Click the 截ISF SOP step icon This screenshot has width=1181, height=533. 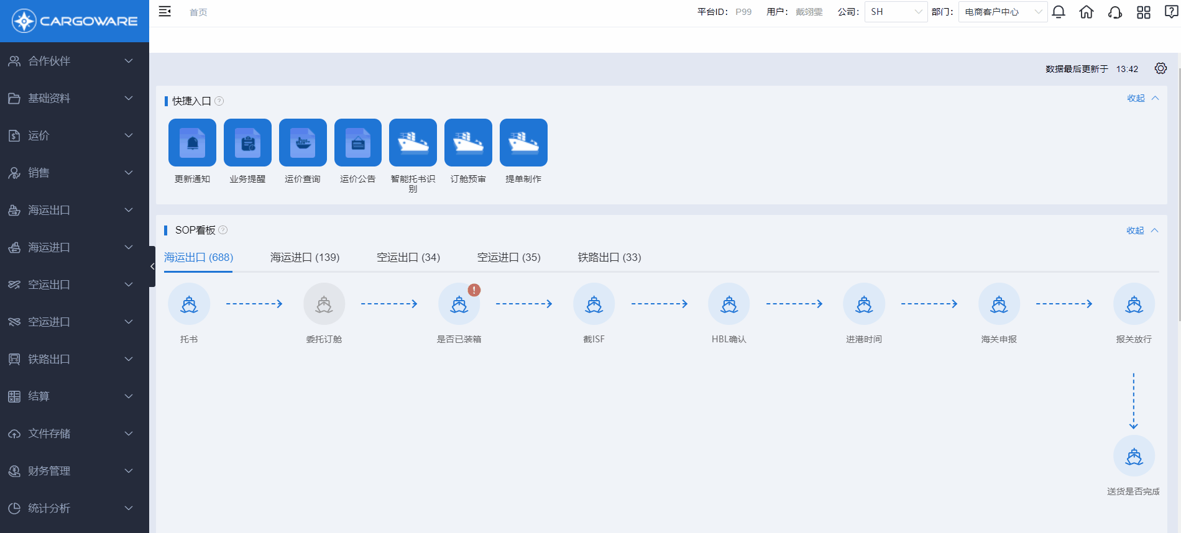[594, 304]
